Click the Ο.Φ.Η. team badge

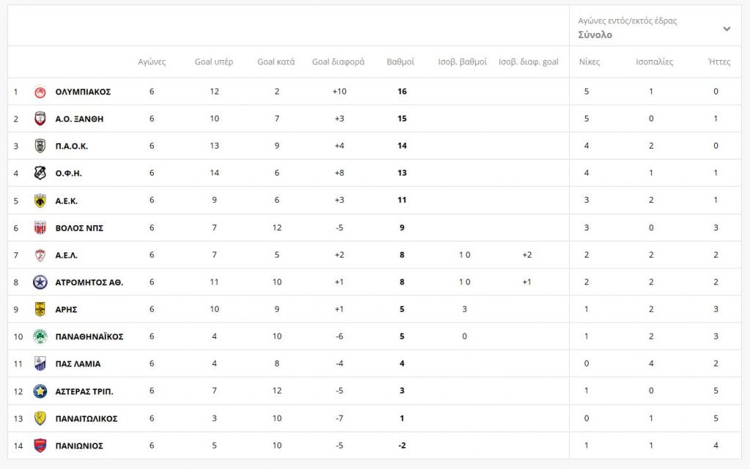coord(40,173)
